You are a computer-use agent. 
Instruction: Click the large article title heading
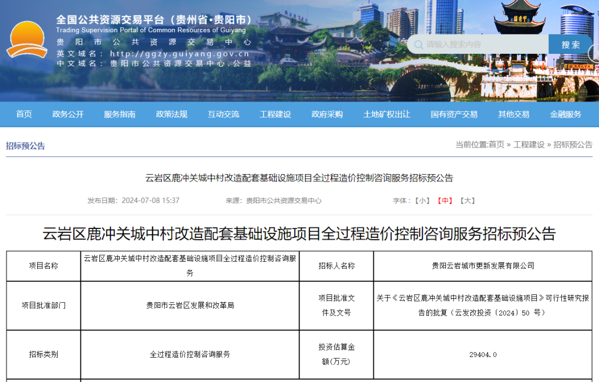tap(299, 234)
